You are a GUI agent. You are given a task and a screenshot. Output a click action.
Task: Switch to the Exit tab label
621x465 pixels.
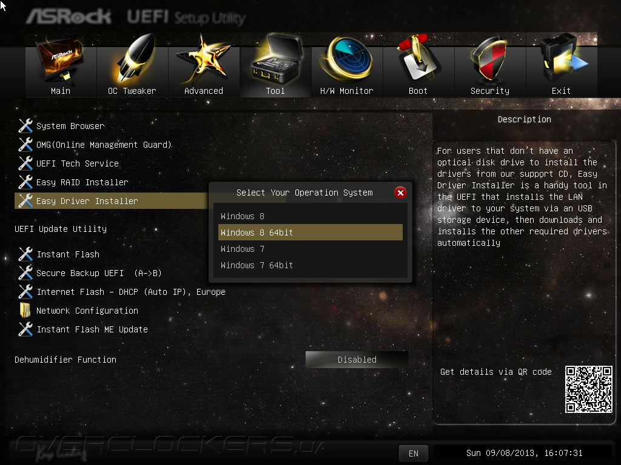click(561, 91)
